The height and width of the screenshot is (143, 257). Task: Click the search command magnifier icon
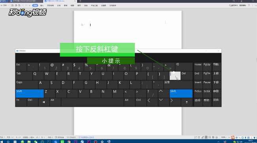(230, 6)
